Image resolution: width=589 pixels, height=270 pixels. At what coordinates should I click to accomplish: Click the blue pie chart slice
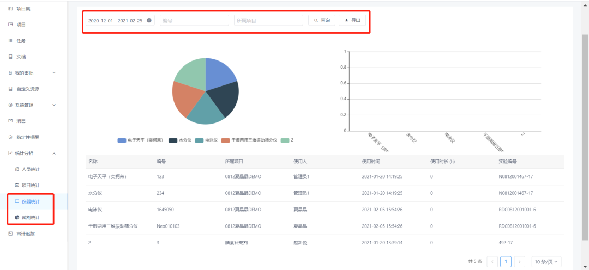[220, 75]
